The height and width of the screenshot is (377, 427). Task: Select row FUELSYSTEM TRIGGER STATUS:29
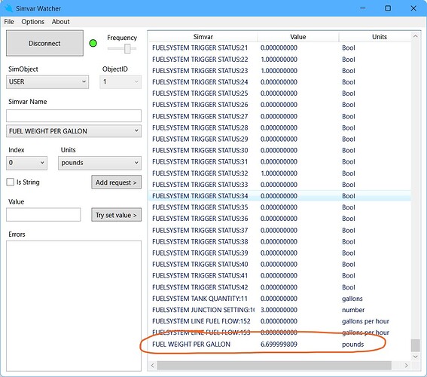click(x=280, y=139)
